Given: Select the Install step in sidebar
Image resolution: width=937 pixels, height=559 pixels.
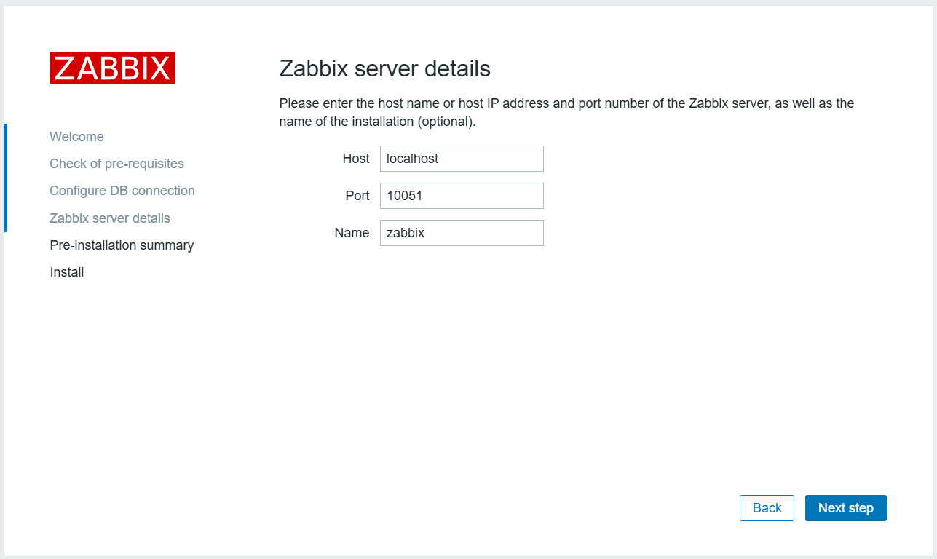Looking at the screenshot, I should (67, 272).
